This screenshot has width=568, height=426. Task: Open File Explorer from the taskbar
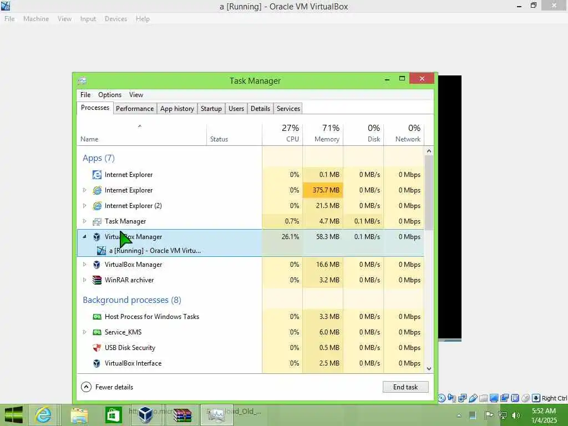79,415
